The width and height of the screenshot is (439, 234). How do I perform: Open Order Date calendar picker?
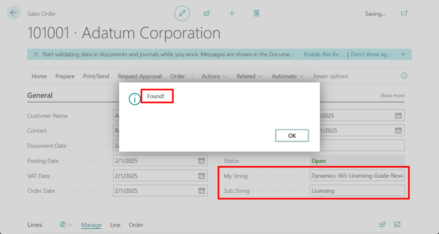(x=201, y=191)
